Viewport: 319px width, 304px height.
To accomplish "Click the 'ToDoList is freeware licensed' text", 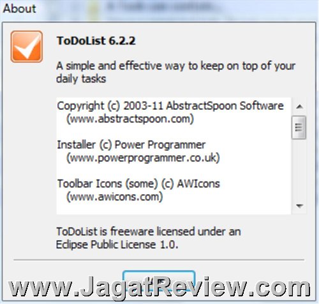I will (x=149, y=232).
